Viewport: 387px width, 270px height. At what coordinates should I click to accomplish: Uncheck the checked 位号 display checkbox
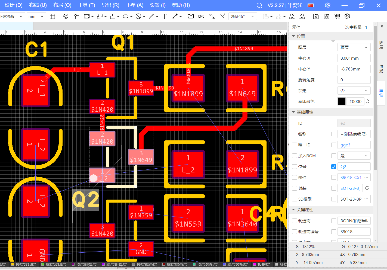point(334,167)
